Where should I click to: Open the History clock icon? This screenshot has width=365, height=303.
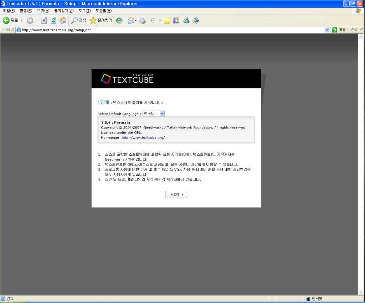[119, 20]
